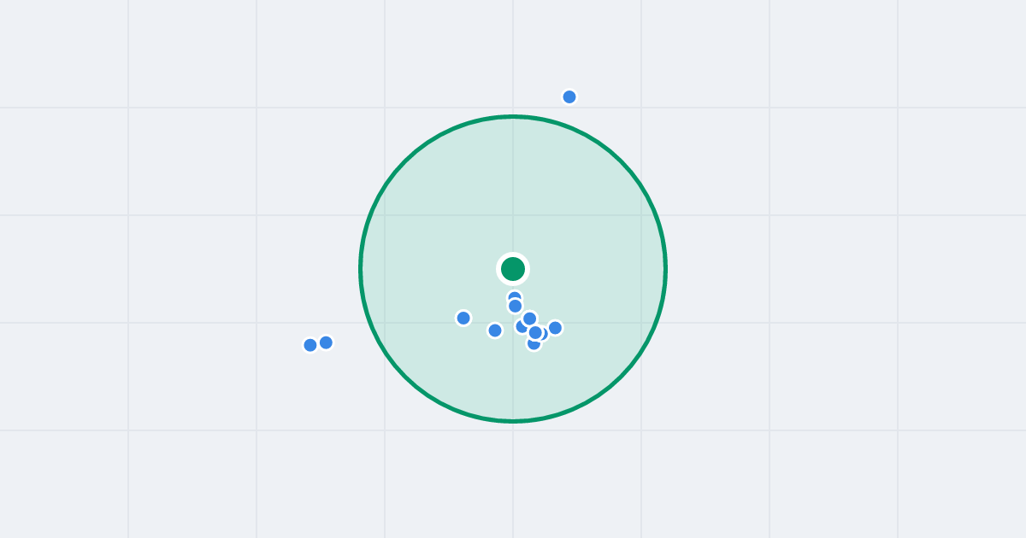Click the front-most dot in the dense cluster's middle
Viewport: 1026px width, 538px height.
535,332
